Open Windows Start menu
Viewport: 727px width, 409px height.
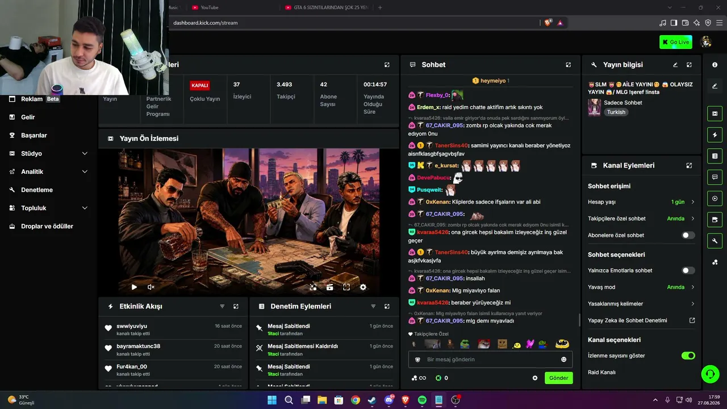click(272, 400)
